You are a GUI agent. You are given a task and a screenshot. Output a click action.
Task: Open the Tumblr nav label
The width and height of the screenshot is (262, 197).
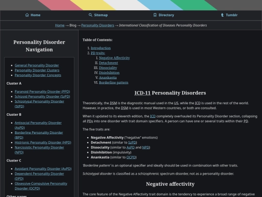(231, 15)
